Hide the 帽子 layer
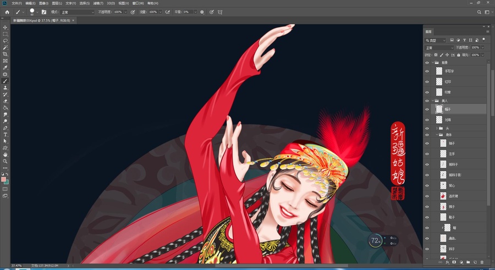495x270 pixels. pos(427,109)
